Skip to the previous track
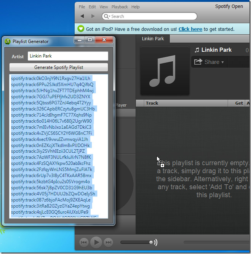The width and height of the screenshot is (251, 254). tap(84, 242)
